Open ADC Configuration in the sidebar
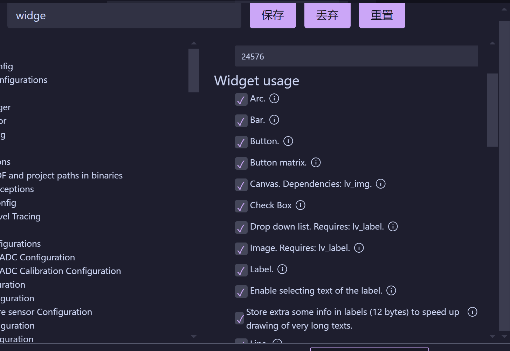Screen dimensions: 510x351 click(x=37, y=258)
